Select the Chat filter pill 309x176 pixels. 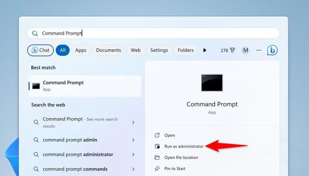pyautogui.click(x=41, y=50)
